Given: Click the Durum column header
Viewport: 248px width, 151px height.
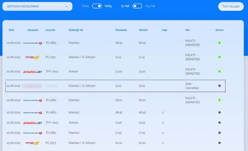Looking at the screenshot, I should pyautogui.click(x=219, y=30).
